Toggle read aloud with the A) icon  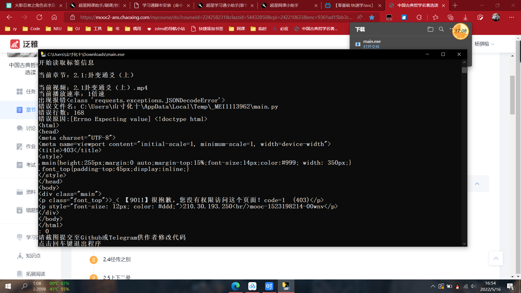click(360, 17)
